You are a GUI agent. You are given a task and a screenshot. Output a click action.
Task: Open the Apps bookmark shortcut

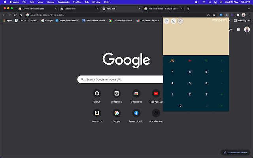(x=7, y=21)
